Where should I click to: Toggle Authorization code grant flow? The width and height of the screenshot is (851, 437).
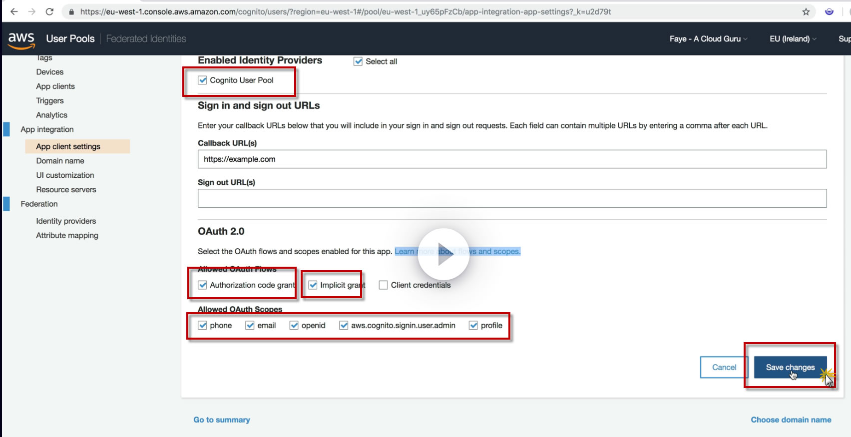coord(202,285)
